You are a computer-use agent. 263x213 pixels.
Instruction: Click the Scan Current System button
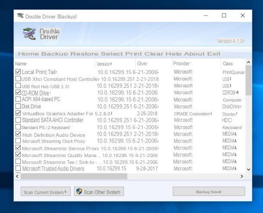click(x=46, y=191)
